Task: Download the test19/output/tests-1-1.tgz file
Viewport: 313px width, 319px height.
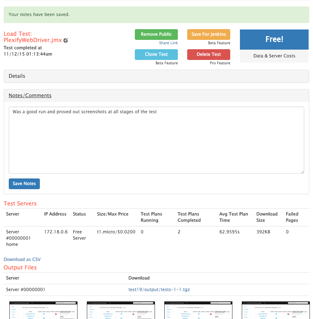Action: pos(159,290)
